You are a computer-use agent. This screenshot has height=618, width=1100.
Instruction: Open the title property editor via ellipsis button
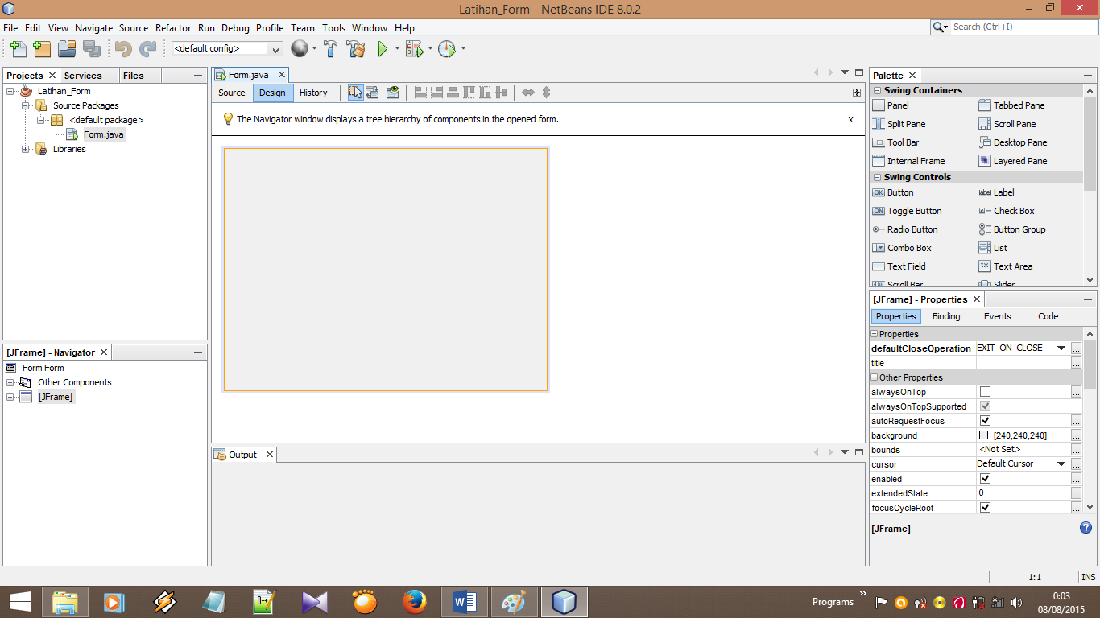(1076, 362)
